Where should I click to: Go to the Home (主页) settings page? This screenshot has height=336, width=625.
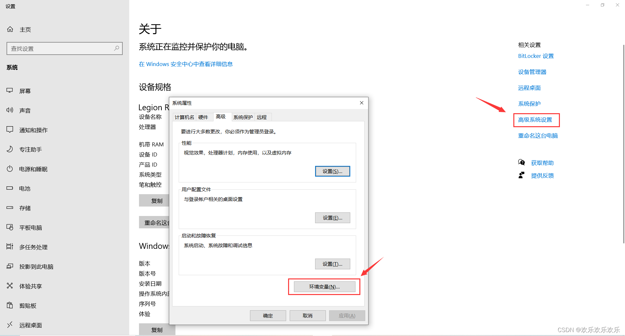(25, 30)
